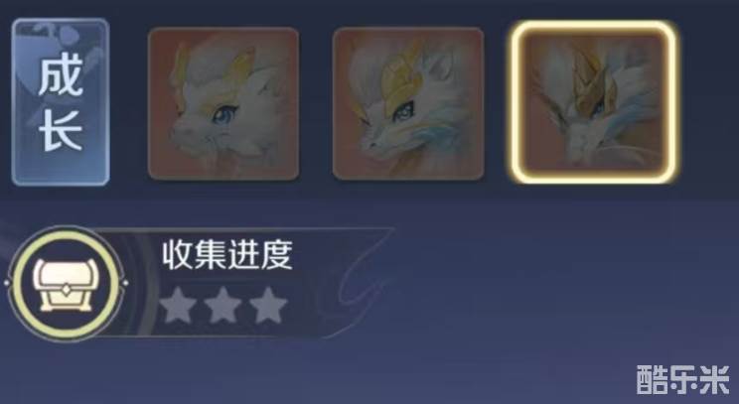Select the first gray collection star

pos(178,306)
